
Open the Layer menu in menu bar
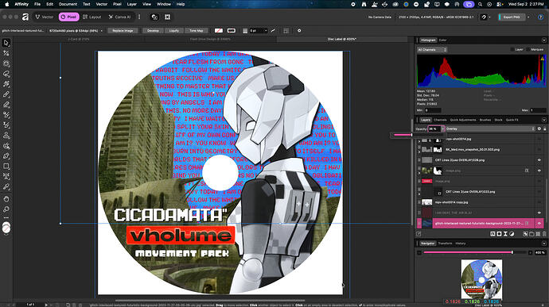click(x=131, y=4)
